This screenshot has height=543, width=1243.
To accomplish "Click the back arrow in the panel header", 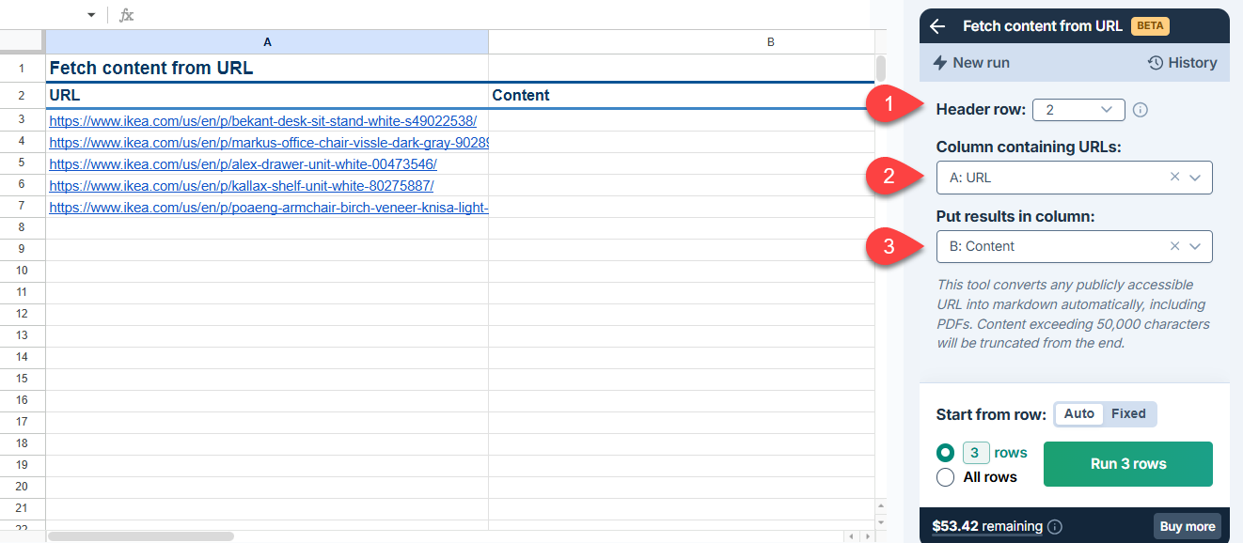I will (936, 25).
